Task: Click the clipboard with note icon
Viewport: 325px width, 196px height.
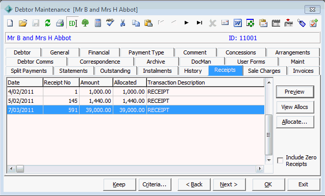Action: 263,23
